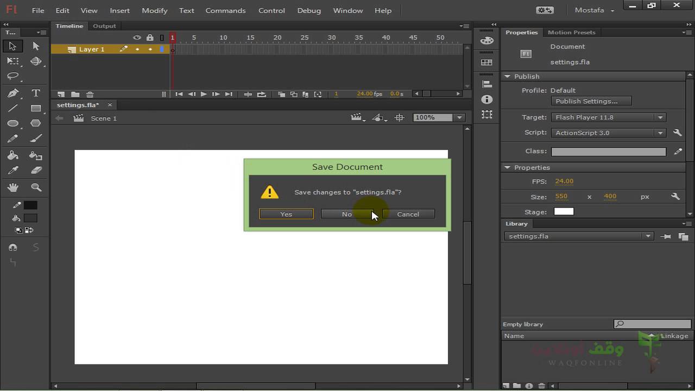Select the Zoom magnifier tool
The width and height of the screenshot is (695, 391).
(x=36, y=187)
